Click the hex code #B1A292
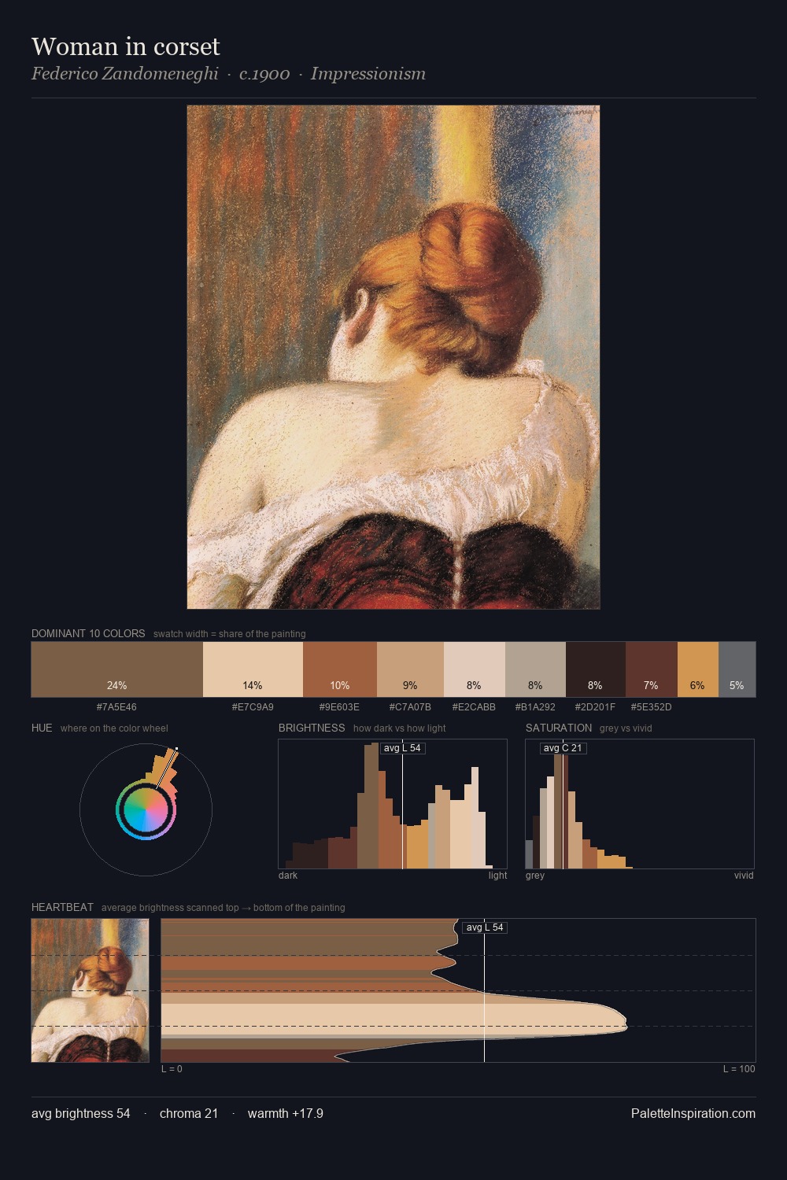 [x=535, y=707]
